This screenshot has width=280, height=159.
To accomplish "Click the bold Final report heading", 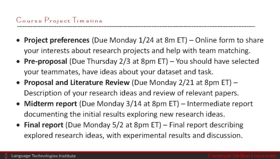I will point(44,125).
